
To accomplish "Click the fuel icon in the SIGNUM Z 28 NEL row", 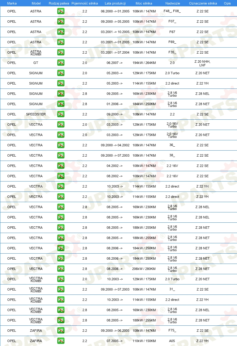I will click(x=61, y=94).
